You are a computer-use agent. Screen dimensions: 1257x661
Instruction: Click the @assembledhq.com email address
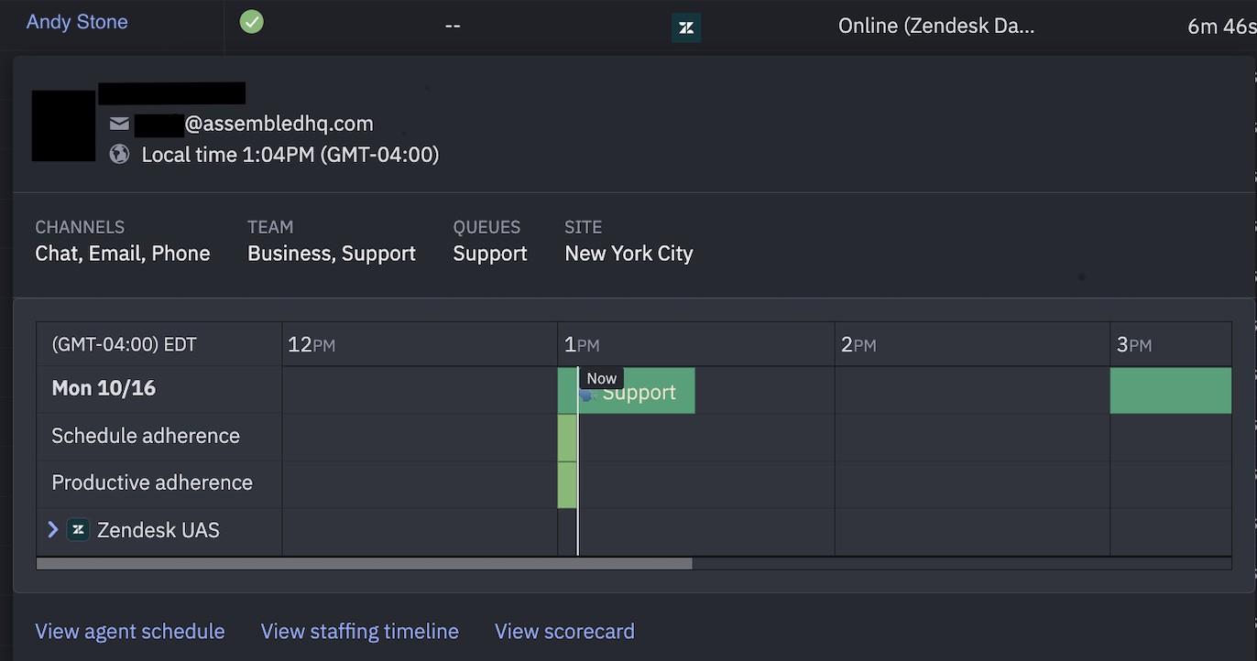[279, 123]
